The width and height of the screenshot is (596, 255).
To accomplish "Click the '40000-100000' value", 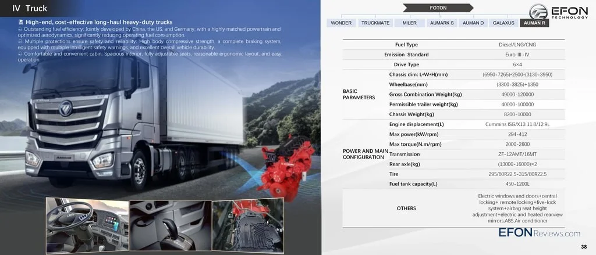I will (x=517, y=105).
